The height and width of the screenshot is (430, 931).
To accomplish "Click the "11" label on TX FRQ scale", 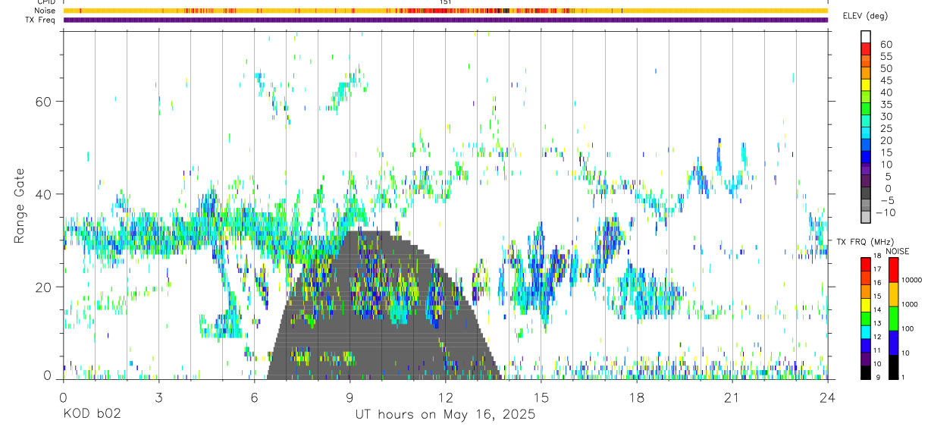I will (x=876, y=350).
